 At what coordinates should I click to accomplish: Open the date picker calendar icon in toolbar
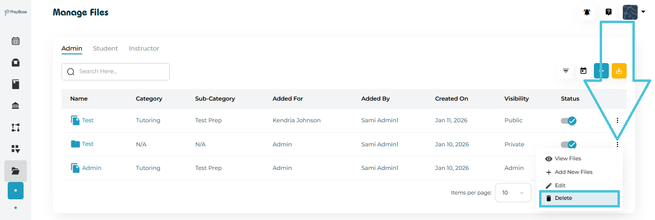[x=583, y=71]
